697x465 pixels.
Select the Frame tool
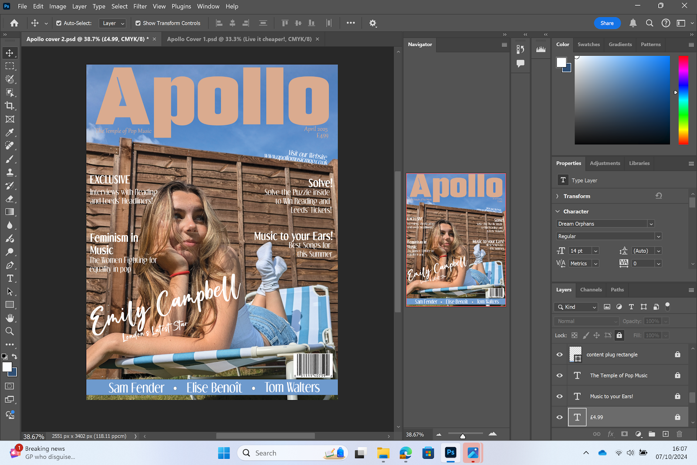(10, 119)
